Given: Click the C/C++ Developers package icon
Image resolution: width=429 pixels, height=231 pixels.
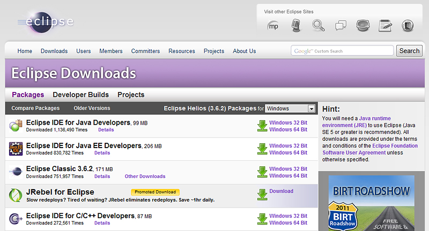Looking at the screenshot, I should [x=16, y=219].
